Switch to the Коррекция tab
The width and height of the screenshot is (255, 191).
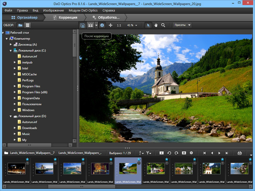click(65, 17)
